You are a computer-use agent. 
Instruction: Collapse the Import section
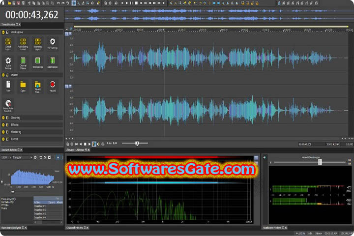[x=3, y=75]
